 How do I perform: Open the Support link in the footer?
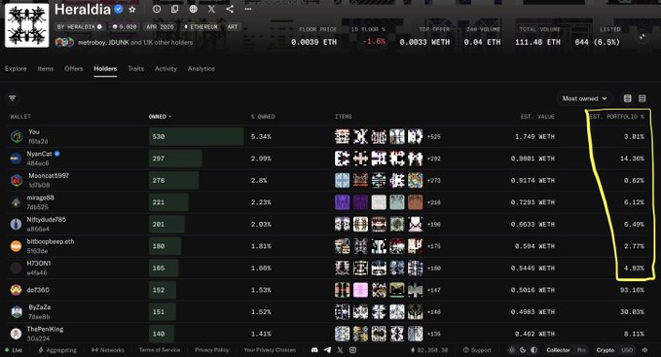click(x=477, y=350)
